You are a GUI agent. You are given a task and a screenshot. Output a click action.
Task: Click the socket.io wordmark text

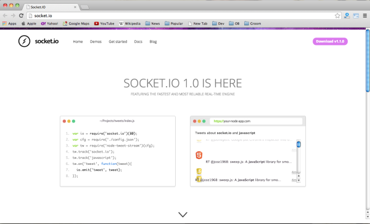click(47, 41)
